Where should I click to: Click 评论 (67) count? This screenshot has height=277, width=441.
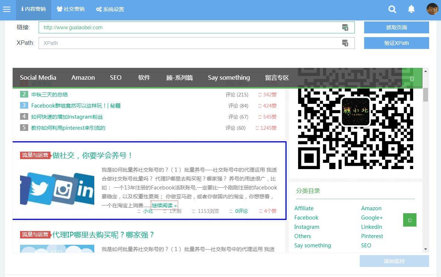238,117
